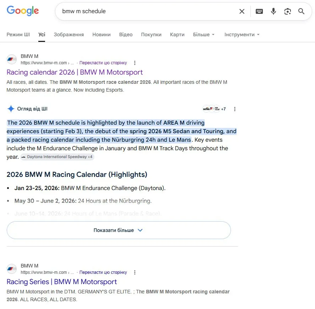This screenshot has height=309, width=315.
Task: Search by image with camera lens icon
Action: tap(287, 11)
